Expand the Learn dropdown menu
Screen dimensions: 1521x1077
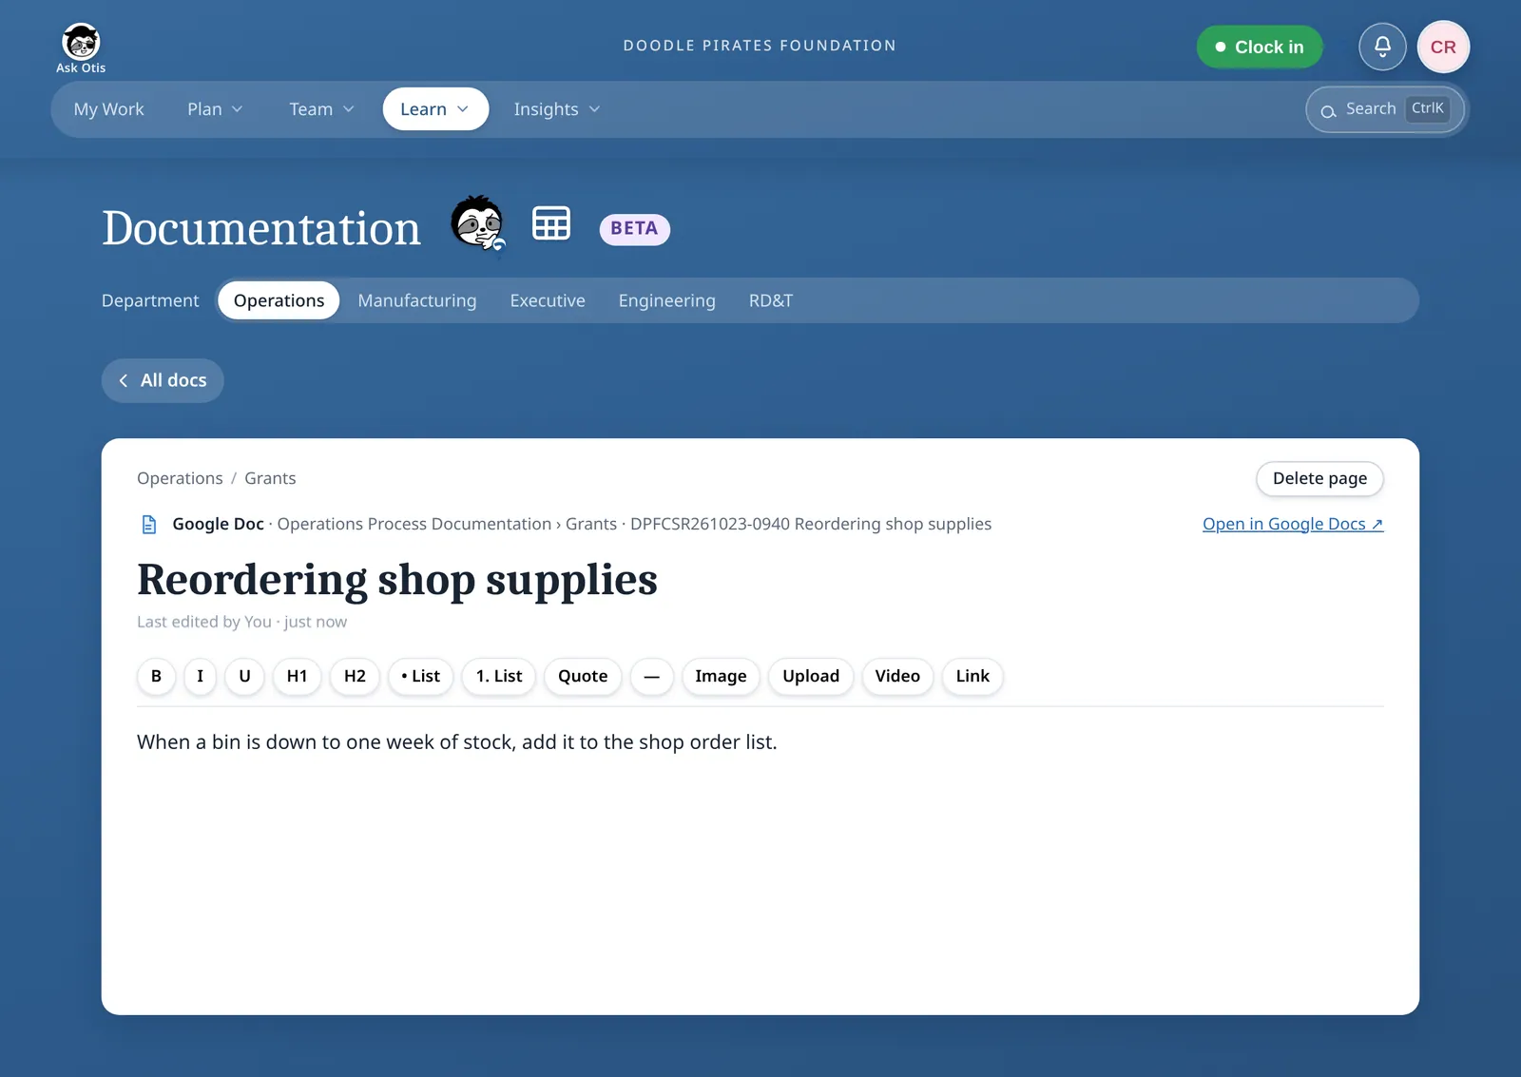tap(435, 109)
